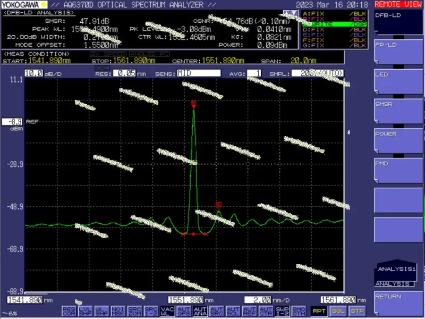The width and height of the screenshot is (425, 319).
Task: Click the SRC ZOM icon
Action: (135, 311)
